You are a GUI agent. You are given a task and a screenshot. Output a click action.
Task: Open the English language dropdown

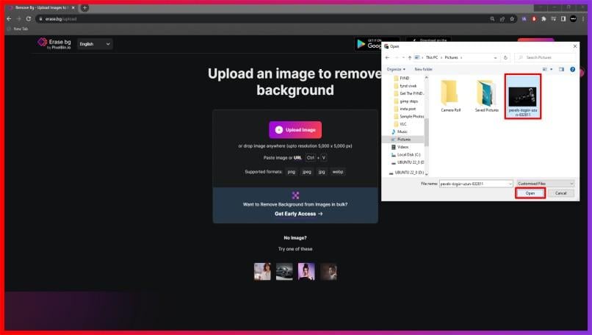[x=95, y=44]
